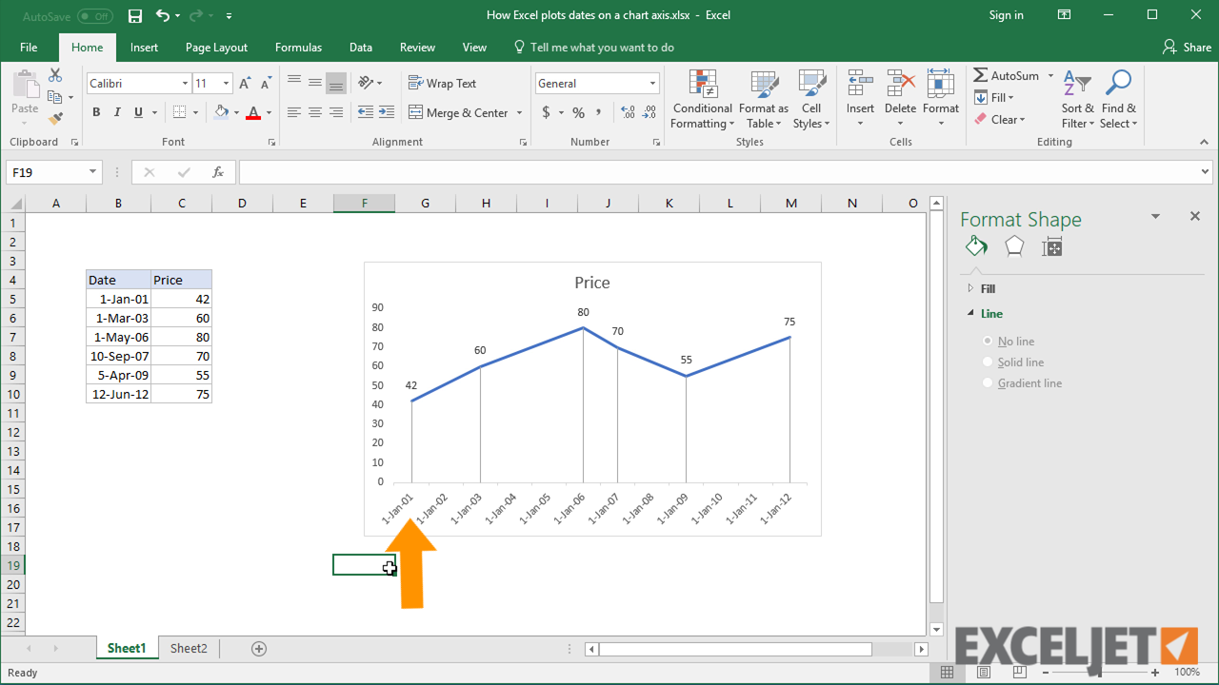1219x685 pixels.
Task: Click the Decrease Indent icon
Action: pos(366,112)
